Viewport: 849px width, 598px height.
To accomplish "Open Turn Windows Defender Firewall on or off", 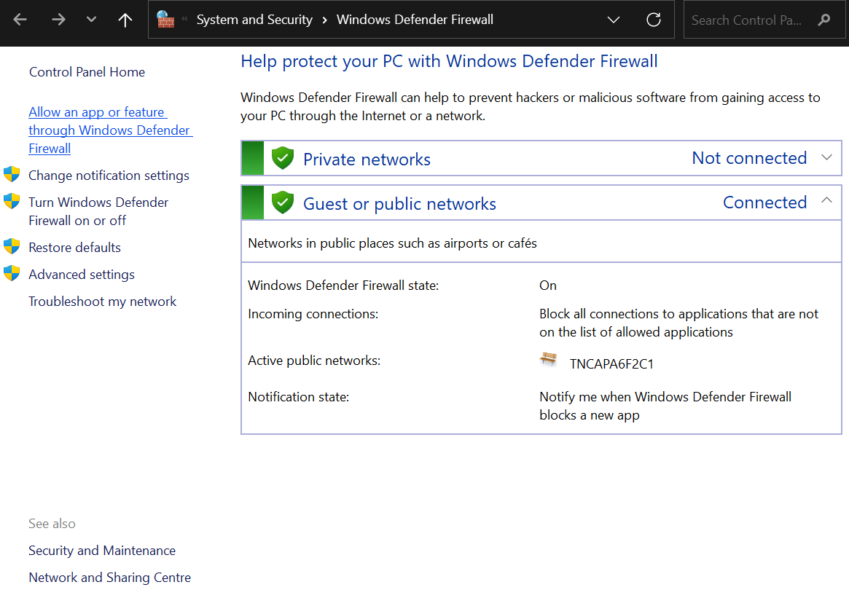I will [x=98, y=211].
